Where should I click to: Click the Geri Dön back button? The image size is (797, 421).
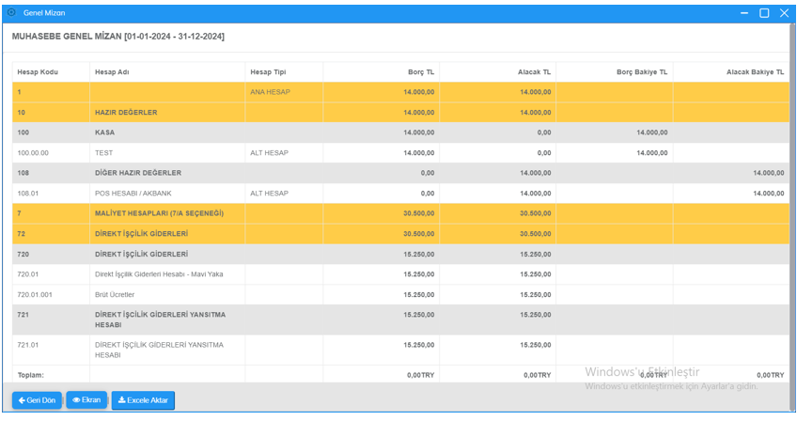pyautogui.click(x=37, y=400)
